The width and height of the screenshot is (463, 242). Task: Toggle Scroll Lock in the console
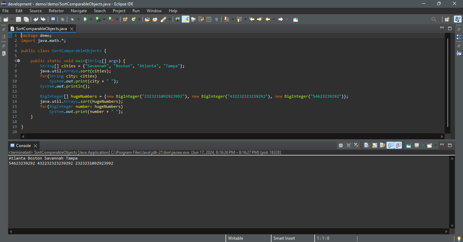(375, 145)
